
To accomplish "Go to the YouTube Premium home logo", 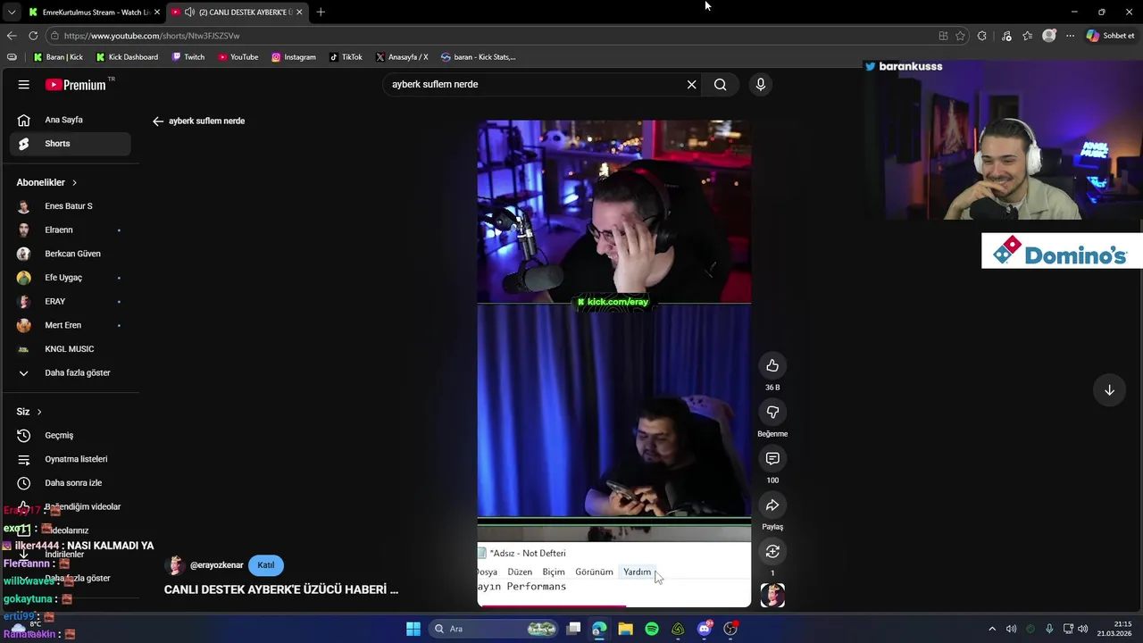I will click(x=76, y=85).
